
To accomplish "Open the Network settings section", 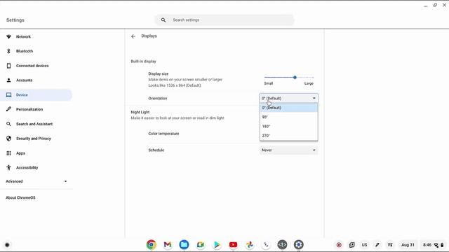I will 36,36.
